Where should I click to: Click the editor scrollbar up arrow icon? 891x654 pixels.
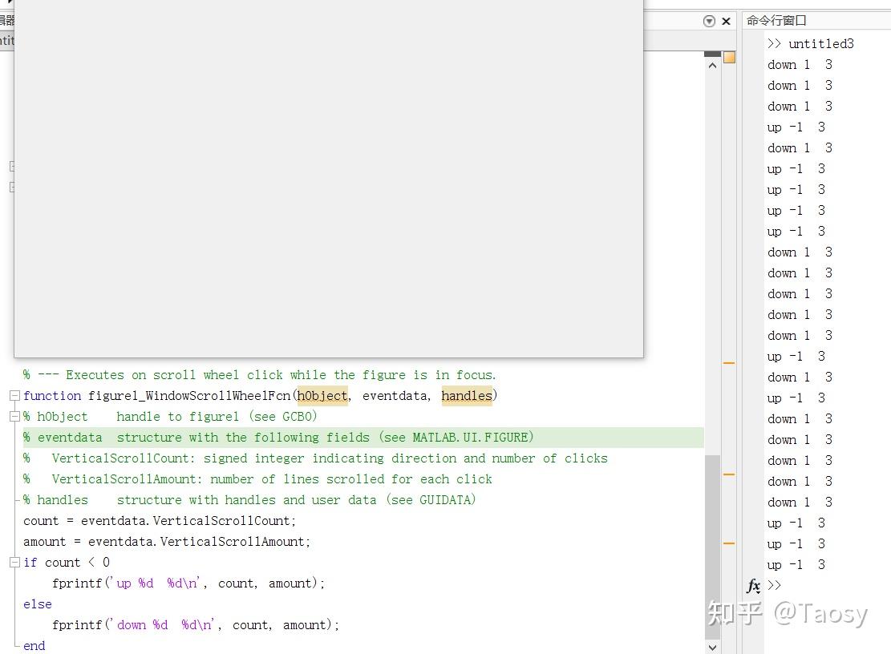tap(712, 64)
